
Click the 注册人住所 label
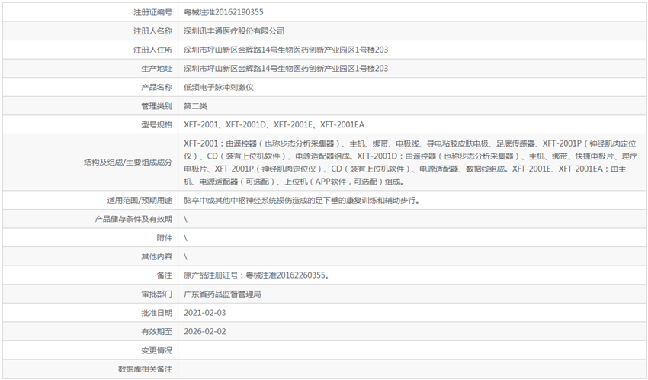pos(152,50)
